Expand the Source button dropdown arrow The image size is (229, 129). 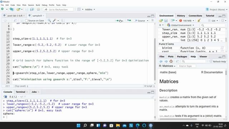tap(147, 21)
